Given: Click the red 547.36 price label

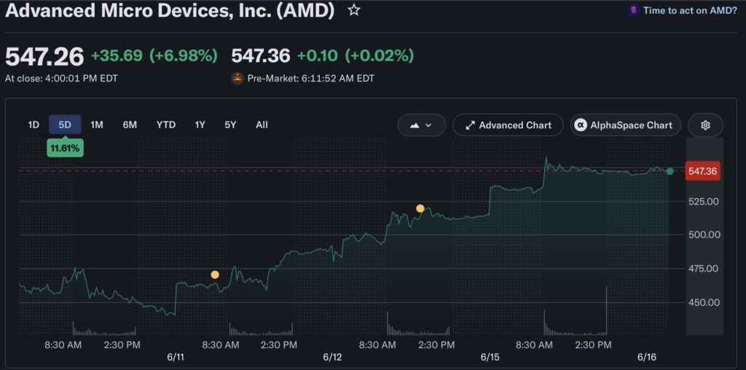Looking at the screenshot, I should click(703, 170).
